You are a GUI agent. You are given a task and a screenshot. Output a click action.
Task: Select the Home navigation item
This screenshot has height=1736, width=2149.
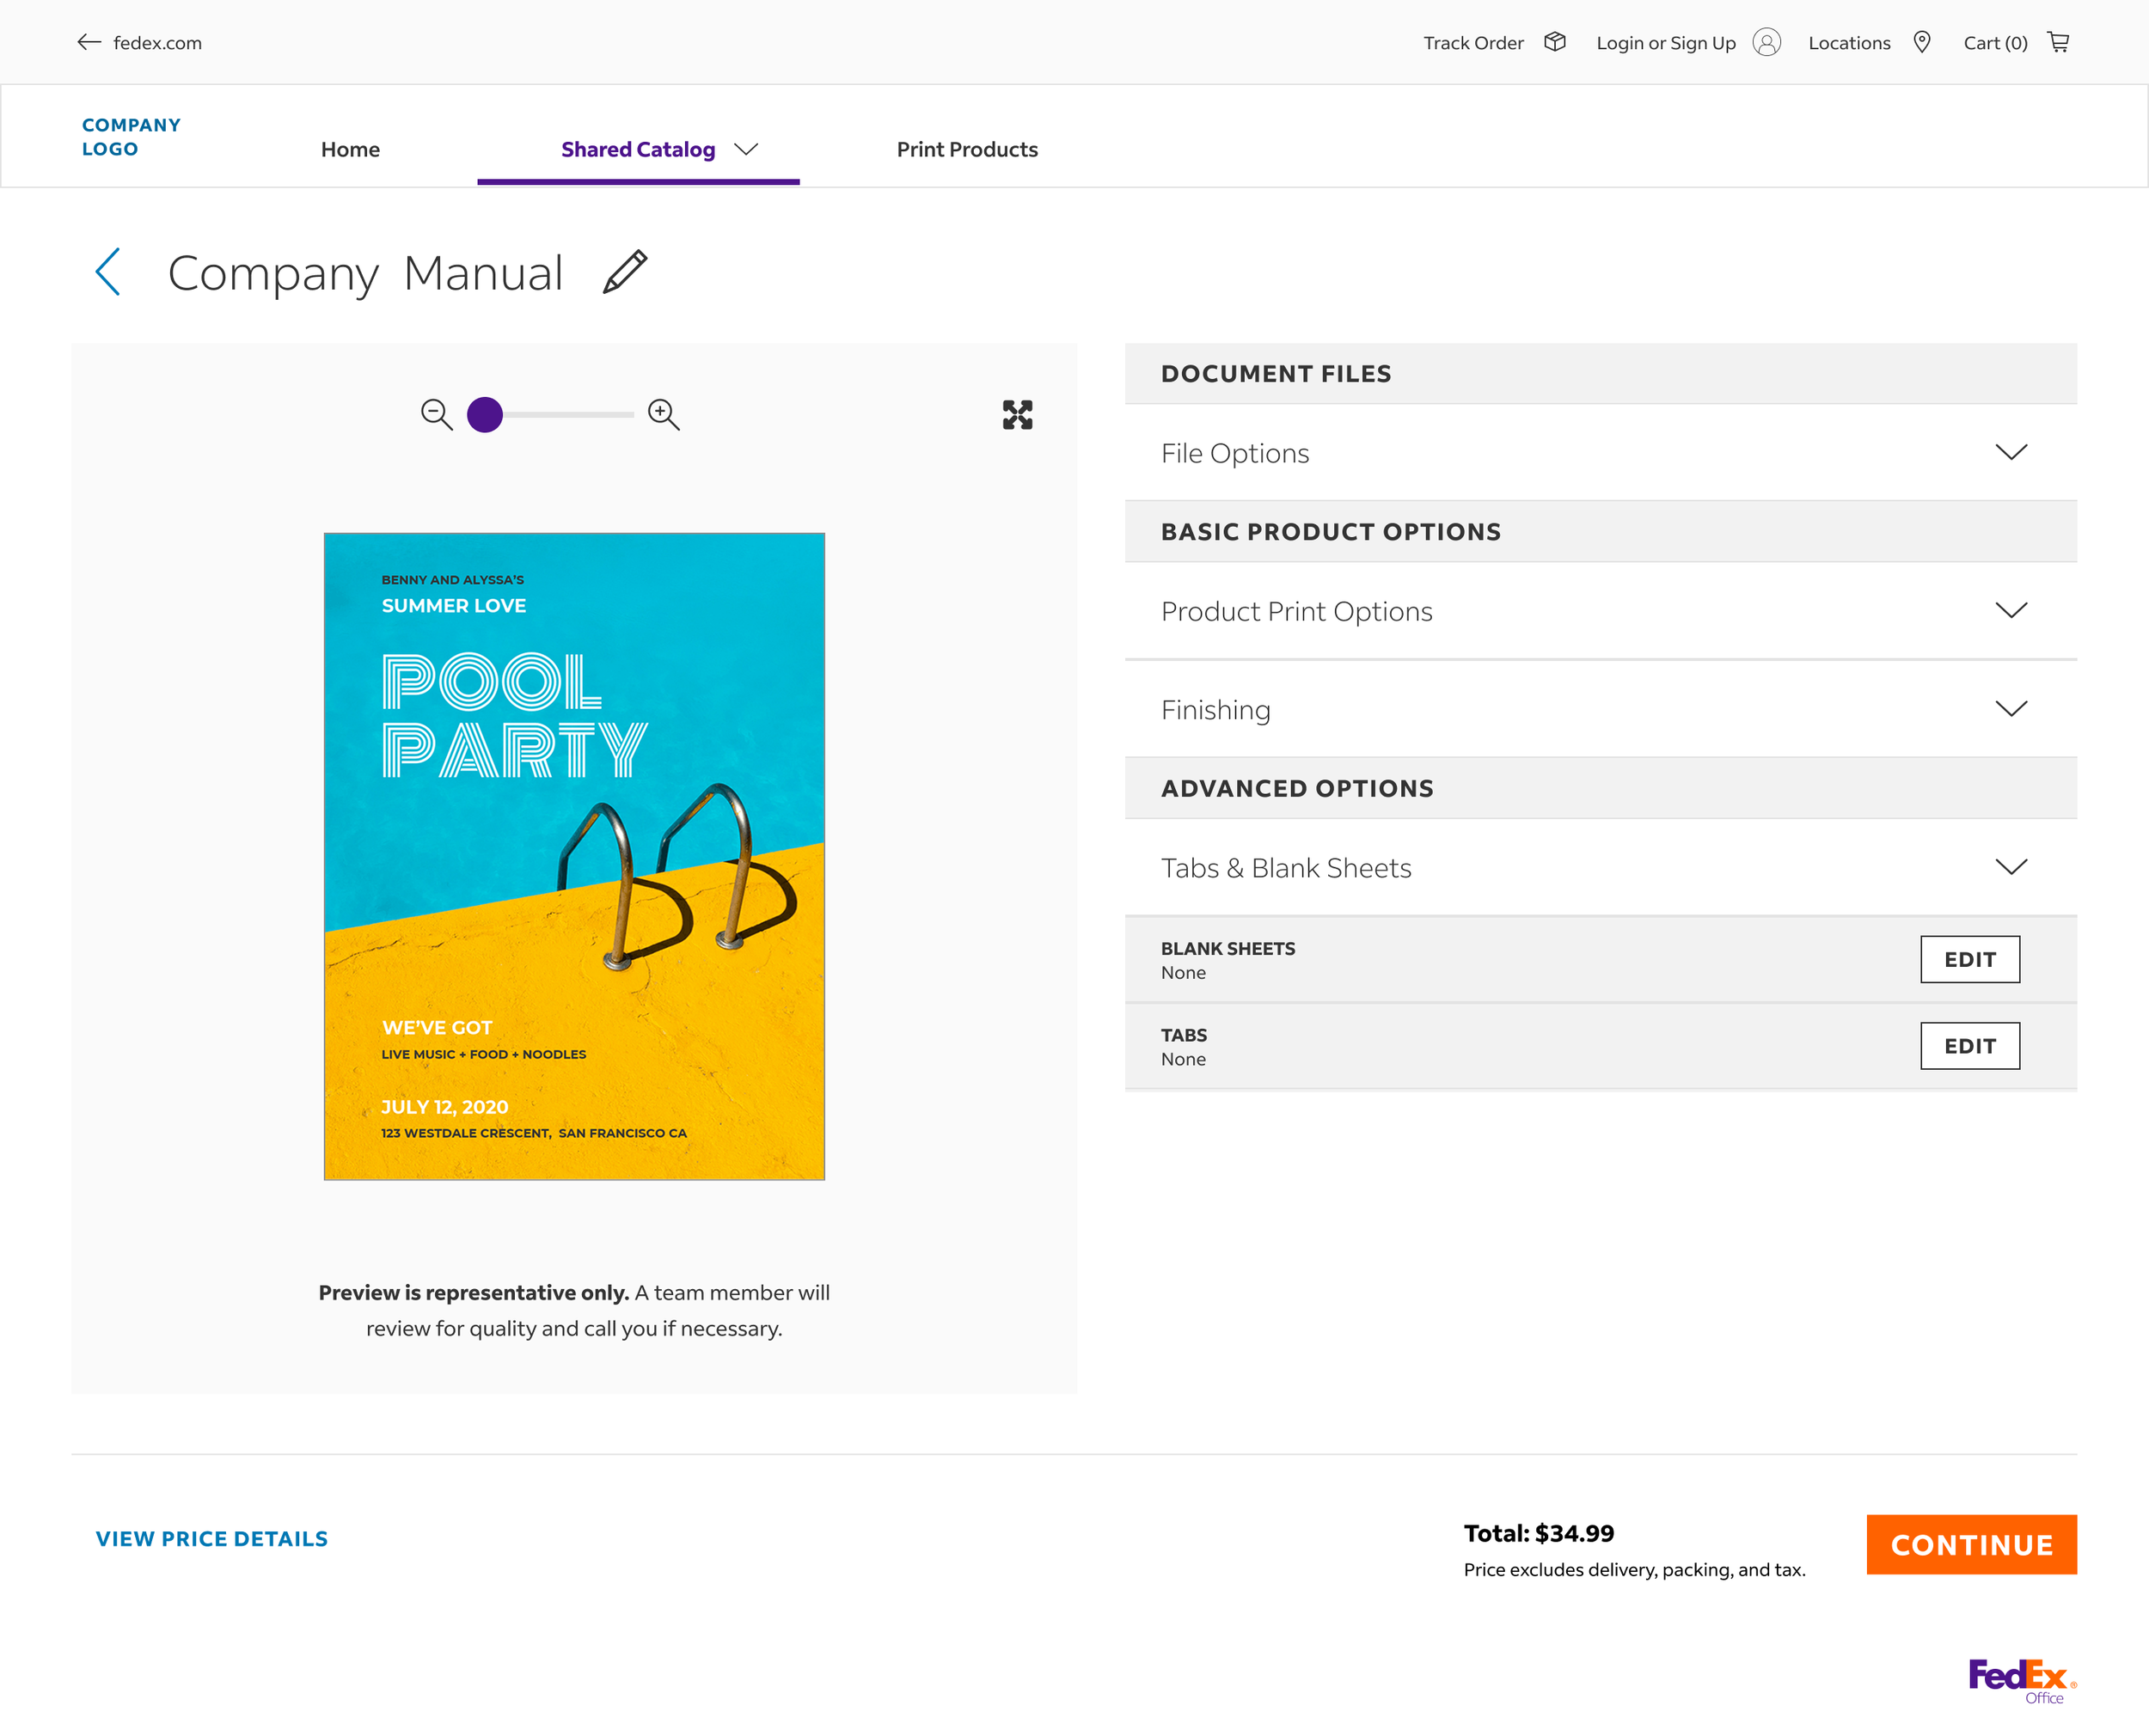click(350, 149)
